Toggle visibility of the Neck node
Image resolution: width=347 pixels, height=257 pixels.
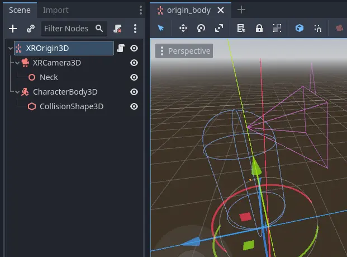point(134,77)
